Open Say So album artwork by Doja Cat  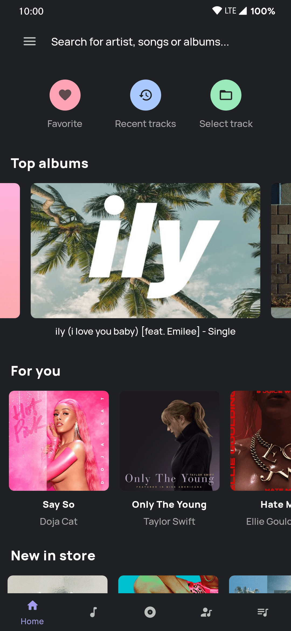(59, 441)
